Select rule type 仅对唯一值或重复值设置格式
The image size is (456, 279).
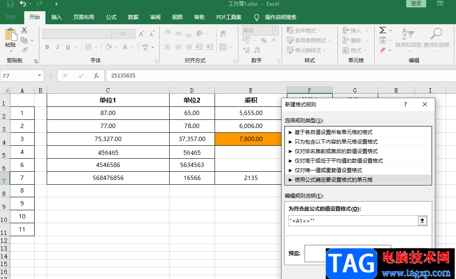click(x=358, y=170)
